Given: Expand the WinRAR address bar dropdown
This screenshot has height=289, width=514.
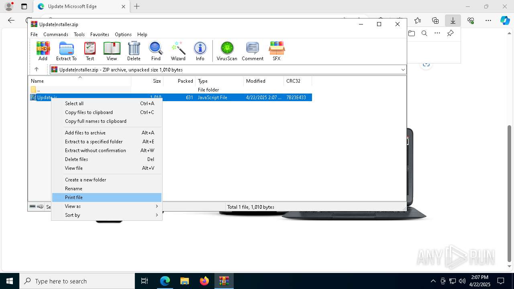Looking at the screenshot, I should [x=403, y=69].
